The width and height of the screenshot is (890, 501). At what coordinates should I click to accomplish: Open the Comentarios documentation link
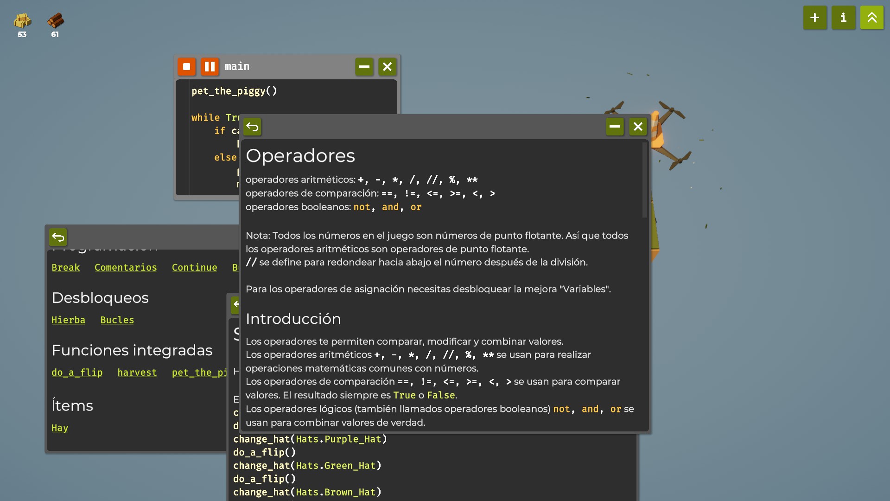pos(126,268)
